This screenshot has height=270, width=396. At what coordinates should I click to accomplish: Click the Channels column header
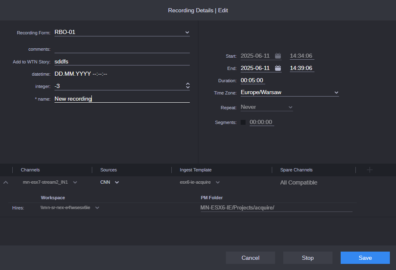(x=30, y=170)
